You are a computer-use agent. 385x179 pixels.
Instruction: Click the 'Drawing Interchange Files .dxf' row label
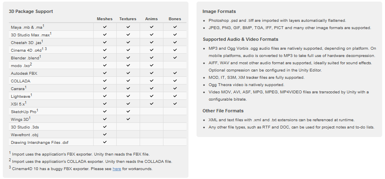pos(40,142)
